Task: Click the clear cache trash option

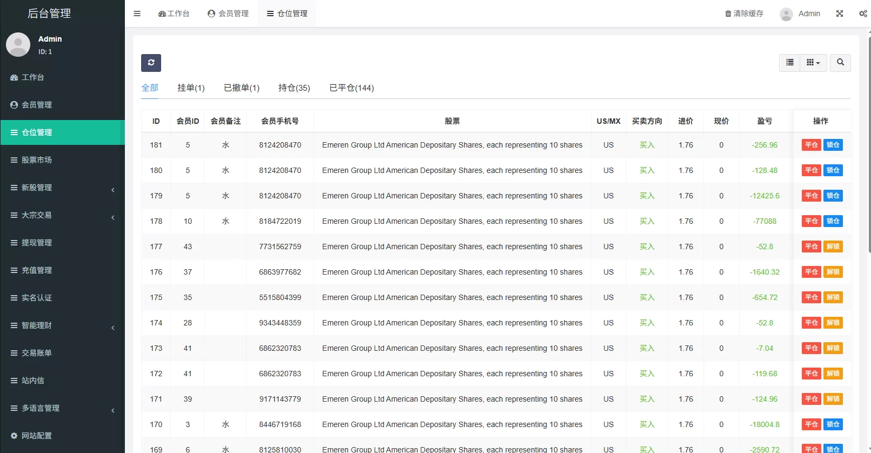Action: coord(744,14)
